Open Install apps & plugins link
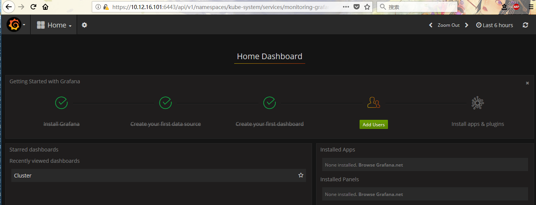The width and height of the screenshot is (536, 205). [477, 124]
